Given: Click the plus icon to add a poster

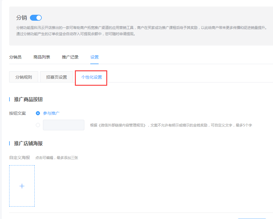Looking at the screenshot, I should click(x=22, y=186).
